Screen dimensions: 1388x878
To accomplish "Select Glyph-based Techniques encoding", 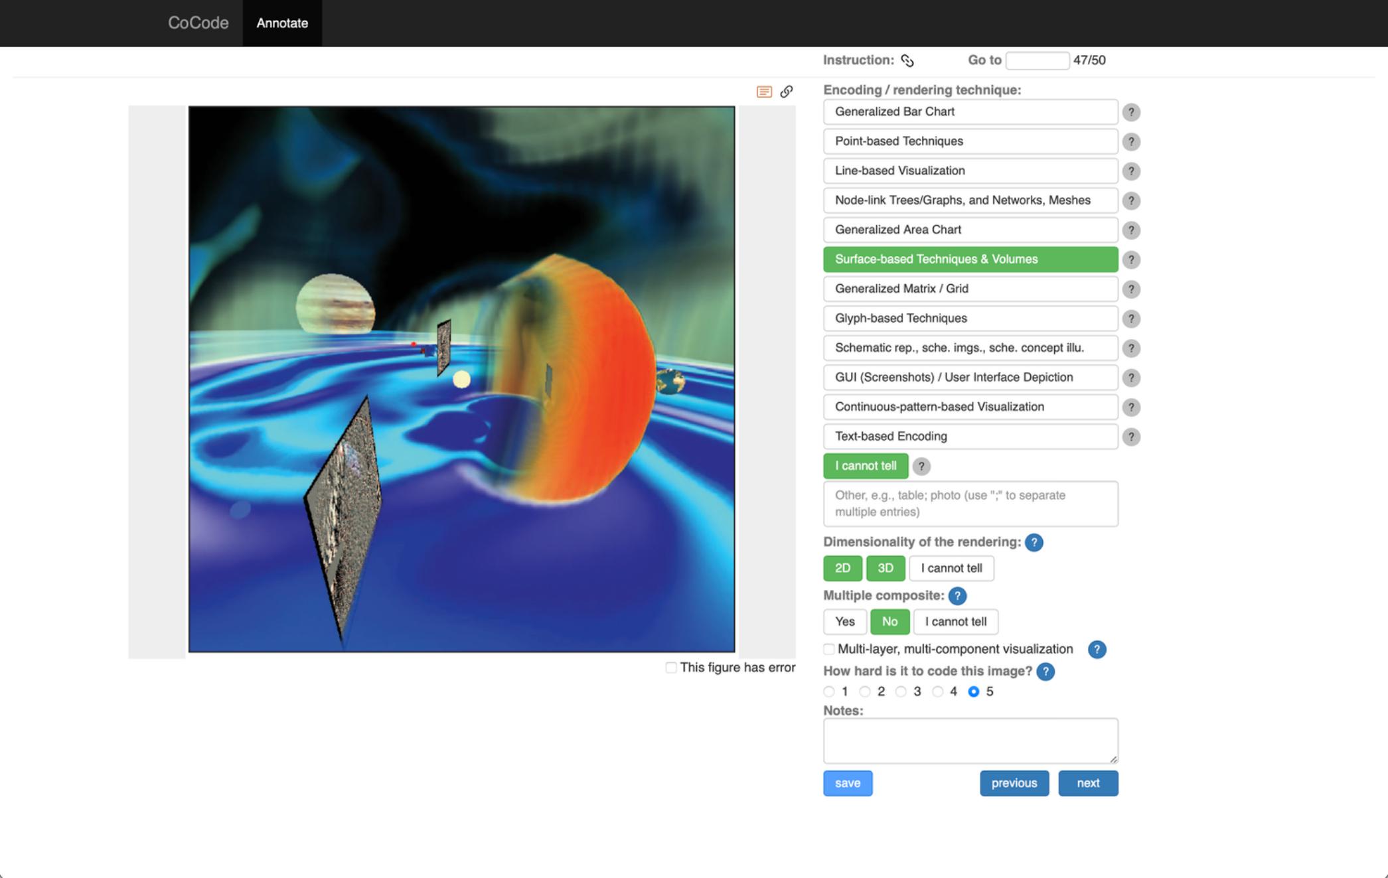I will pos(970,319).
